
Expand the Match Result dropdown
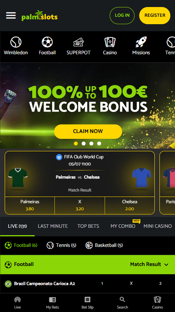(149, 264)
